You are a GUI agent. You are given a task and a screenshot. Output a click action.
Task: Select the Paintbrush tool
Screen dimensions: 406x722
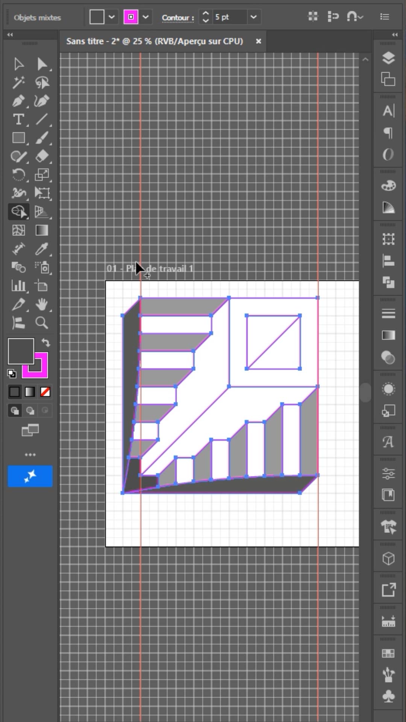point(42,138)
